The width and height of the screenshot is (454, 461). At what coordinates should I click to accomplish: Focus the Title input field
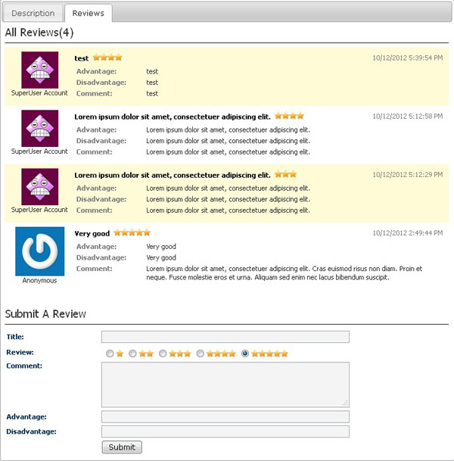tap(225, 337)
